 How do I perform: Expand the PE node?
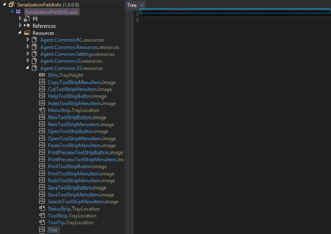click(x=20, y=19)
